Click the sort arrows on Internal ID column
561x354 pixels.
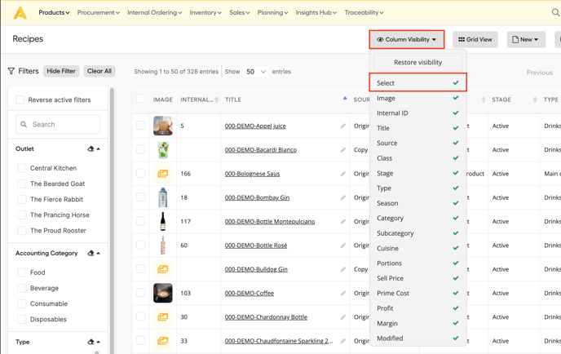216,100
